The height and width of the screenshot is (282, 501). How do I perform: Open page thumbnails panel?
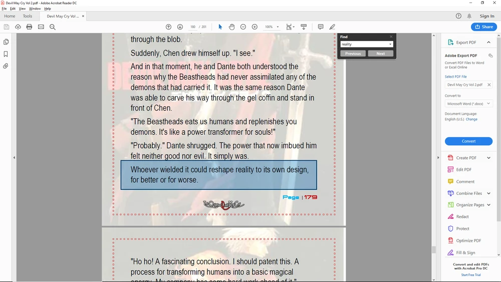pos(6,42)
